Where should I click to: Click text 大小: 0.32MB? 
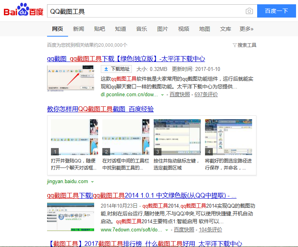tap(152, 69)
